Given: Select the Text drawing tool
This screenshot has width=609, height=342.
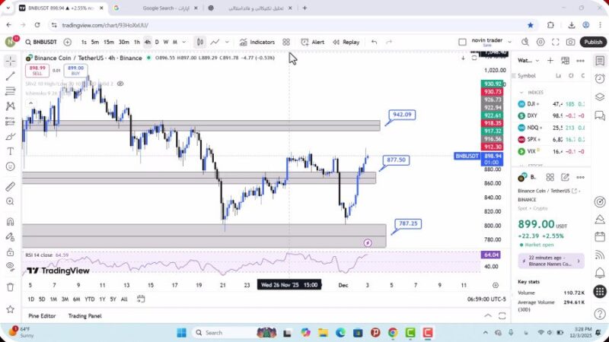Looking at the screenshot, I should (11, 151).
